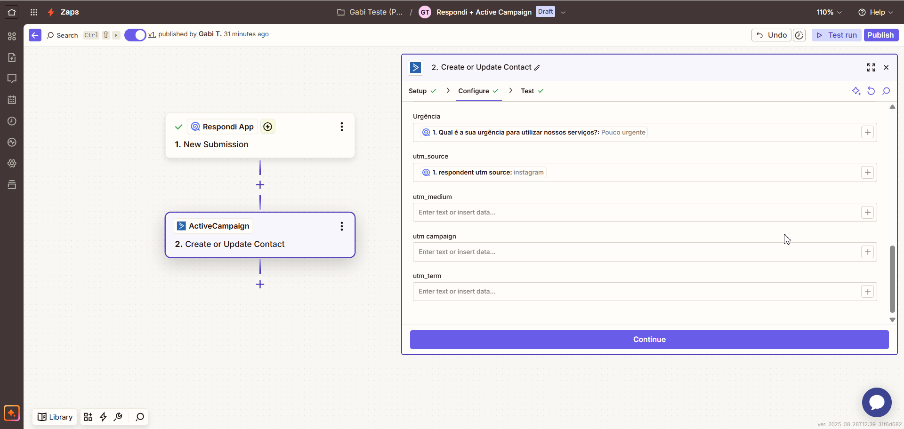
Task: Open the Library button
Action: pos(55,417)
